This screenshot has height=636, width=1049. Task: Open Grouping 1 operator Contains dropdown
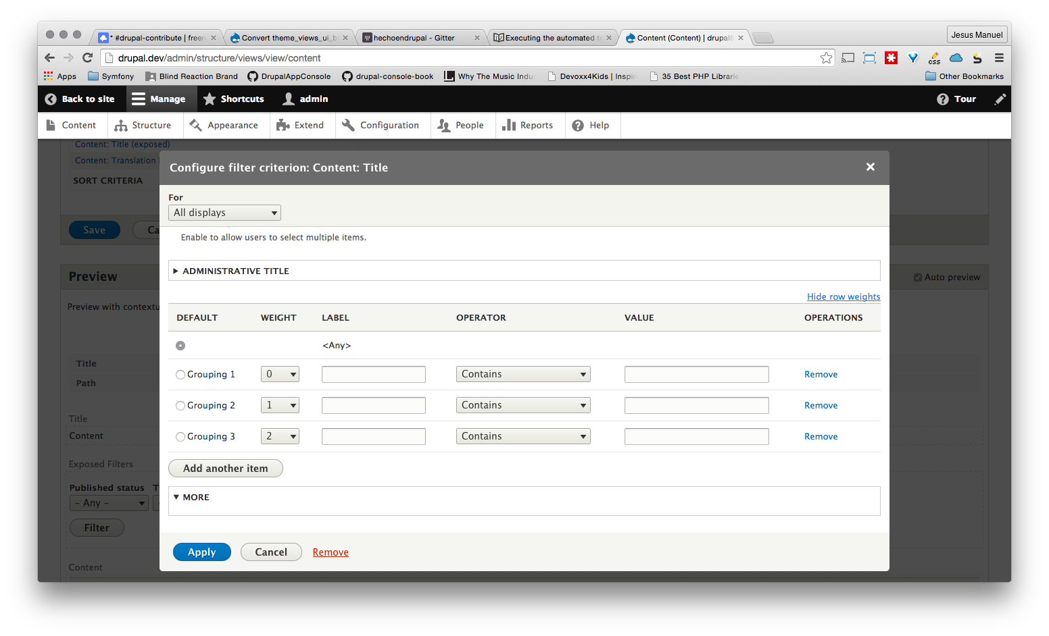(522, 374)
